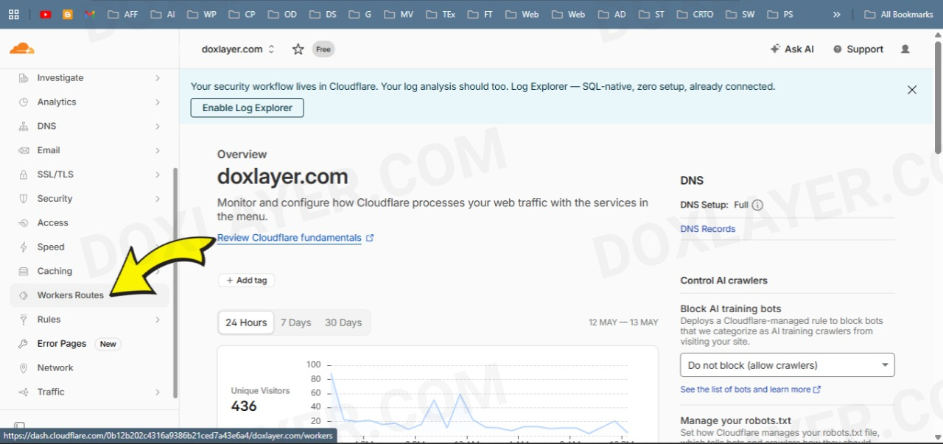
Task: Expand the Email submenu chevron
Action: coord(158,150)
